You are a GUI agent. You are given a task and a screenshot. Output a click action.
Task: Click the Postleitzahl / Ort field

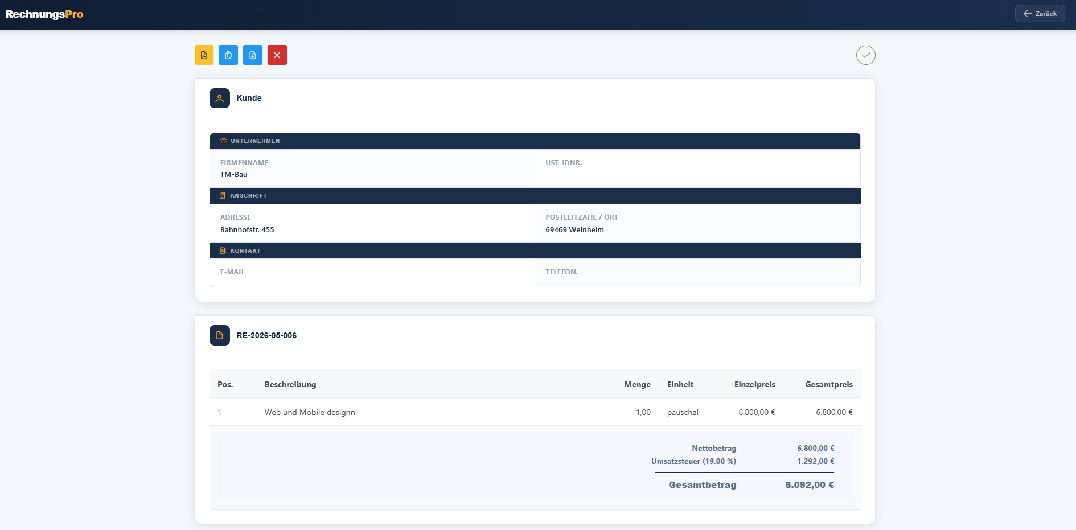tap(697, 223)
